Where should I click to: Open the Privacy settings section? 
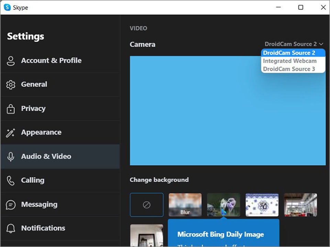(x=33, y=109)
